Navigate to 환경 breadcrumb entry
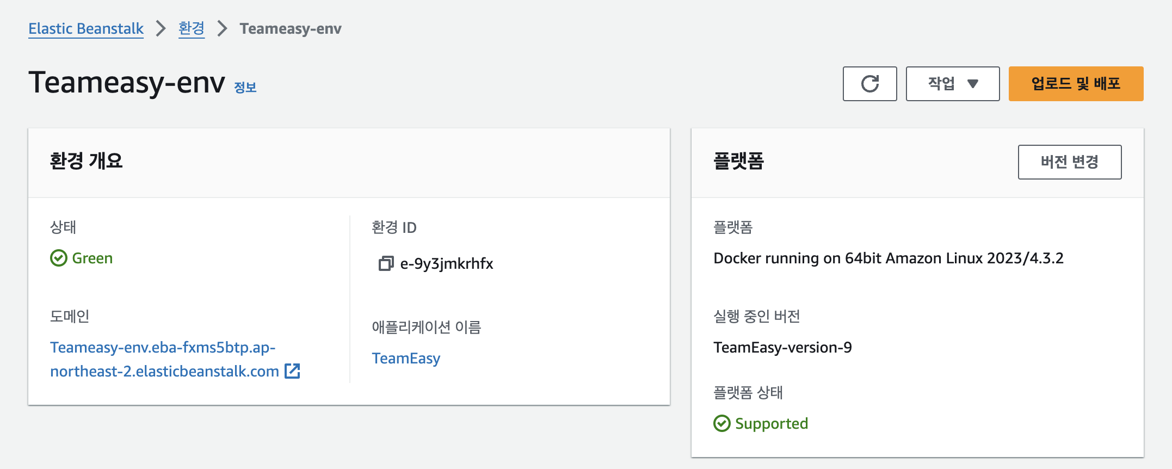1172x469 pixels. pyautogui.click(x=191, y=28)
